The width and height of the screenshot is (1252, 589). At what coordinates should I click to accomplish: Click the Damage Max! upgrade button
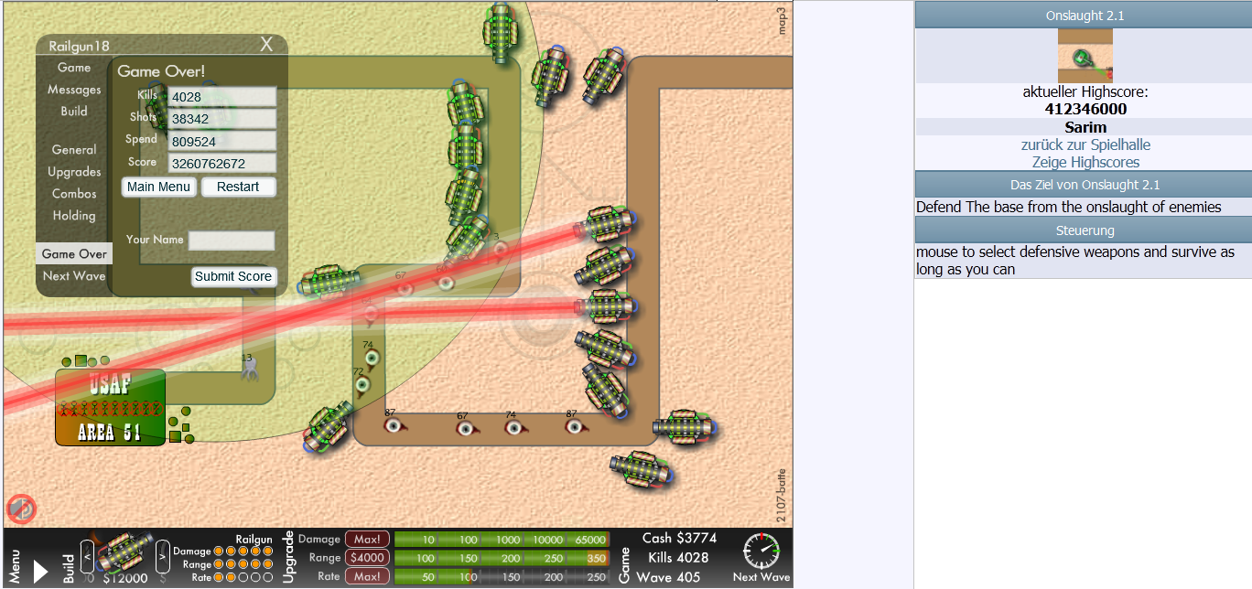(x=367, y=540)
